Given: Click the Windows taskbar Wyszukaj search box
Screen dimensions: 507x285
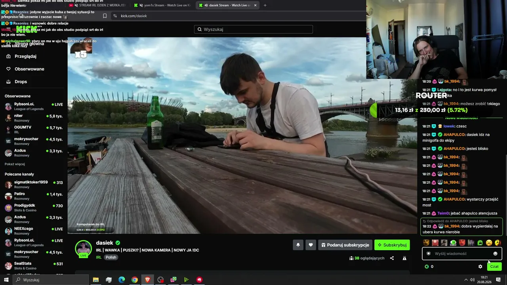Looking at the screenshot, I should point(51,280).
